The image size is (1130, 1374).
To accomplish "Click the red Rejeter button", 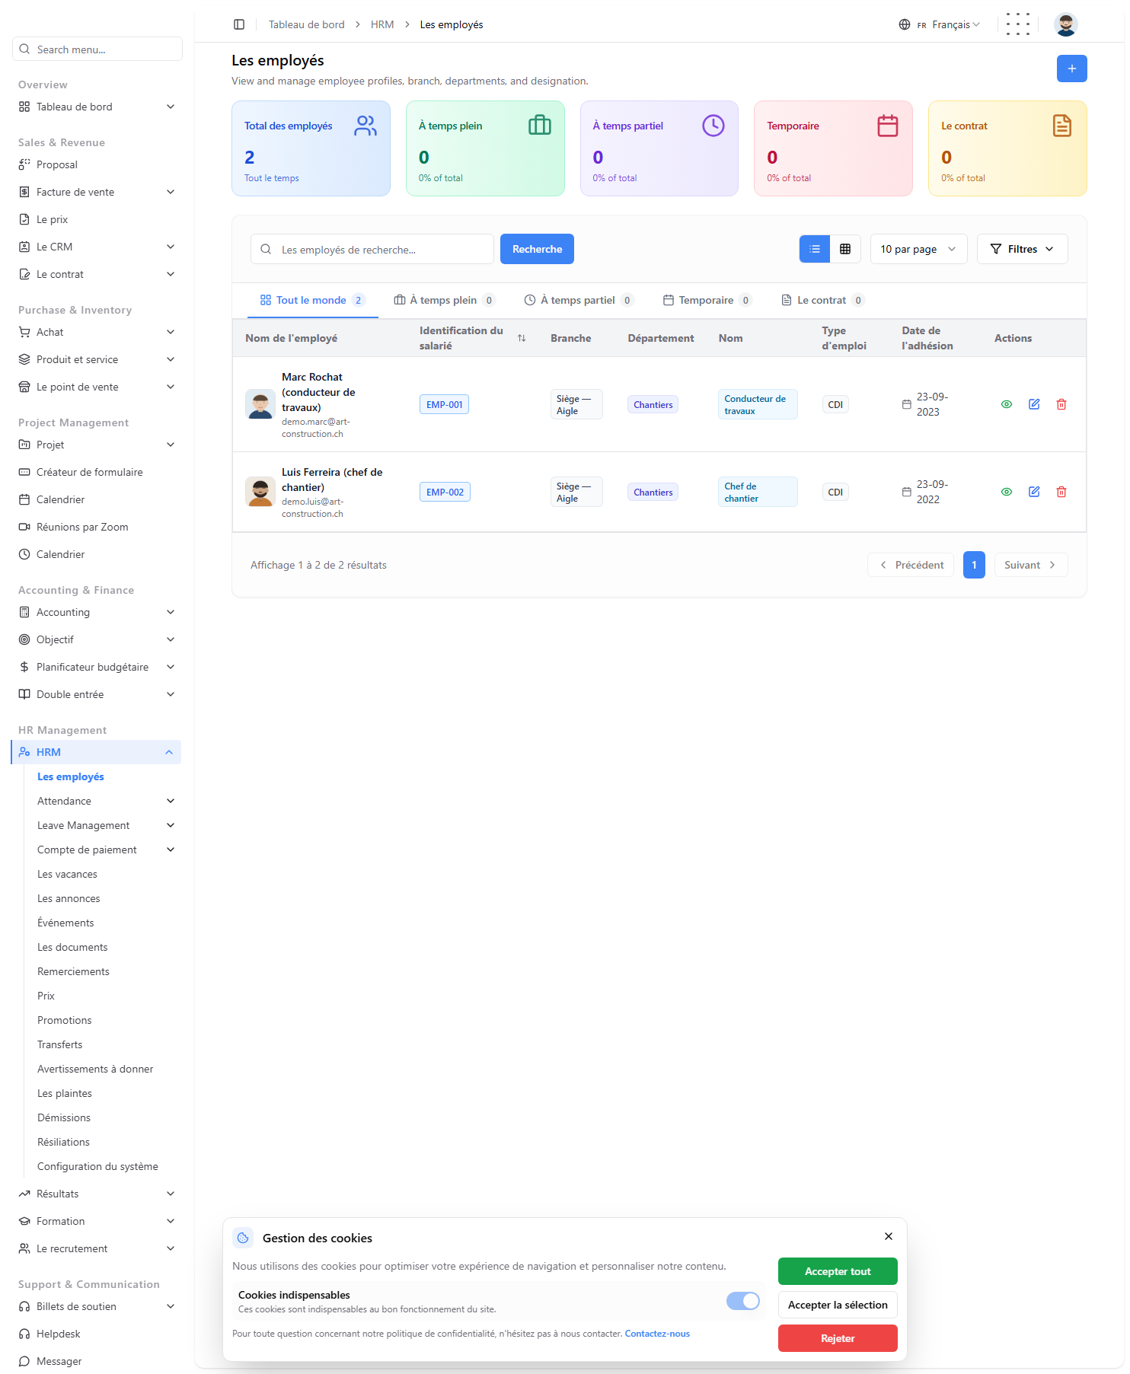I will (x=838, y=1338).
